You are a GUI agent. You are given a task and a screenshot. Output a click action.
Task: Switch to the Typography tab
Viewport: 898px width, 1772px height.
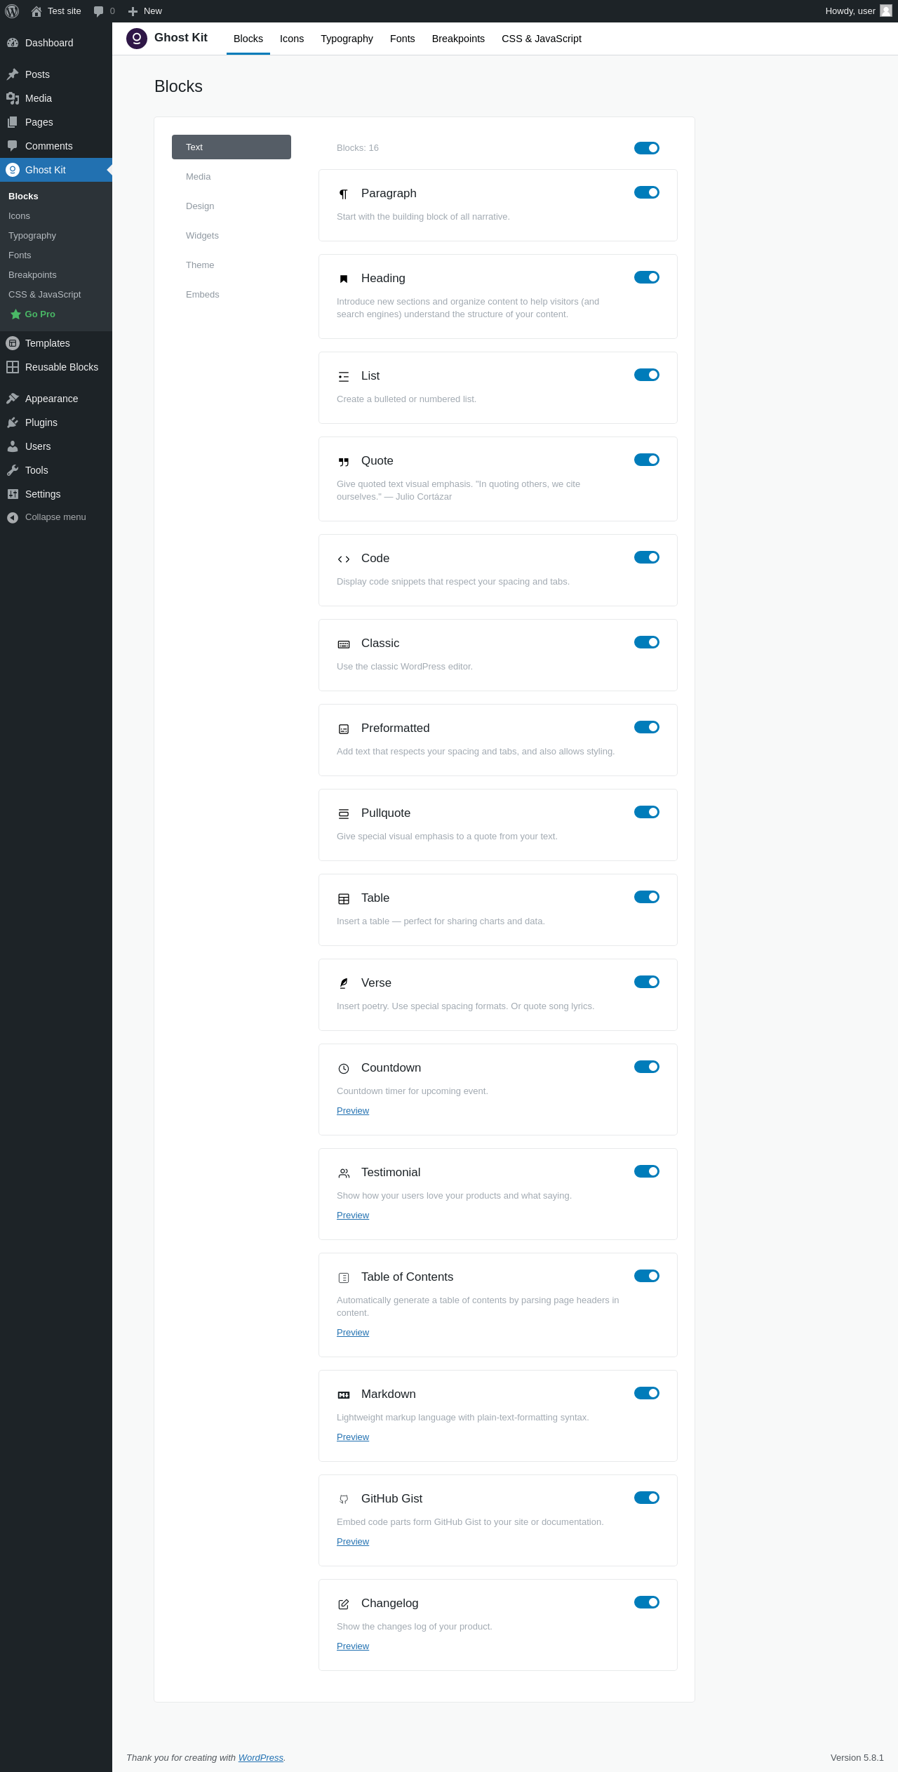point(347,39)
